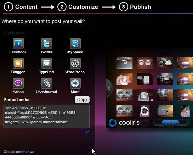The height and width of the screenshot is (155, 193).
Task: Copy the embed code
Action: (82, 100)
